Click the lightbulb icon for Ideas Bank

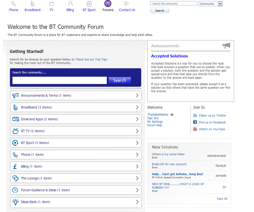pyautogui.click(x=16, y=202)
